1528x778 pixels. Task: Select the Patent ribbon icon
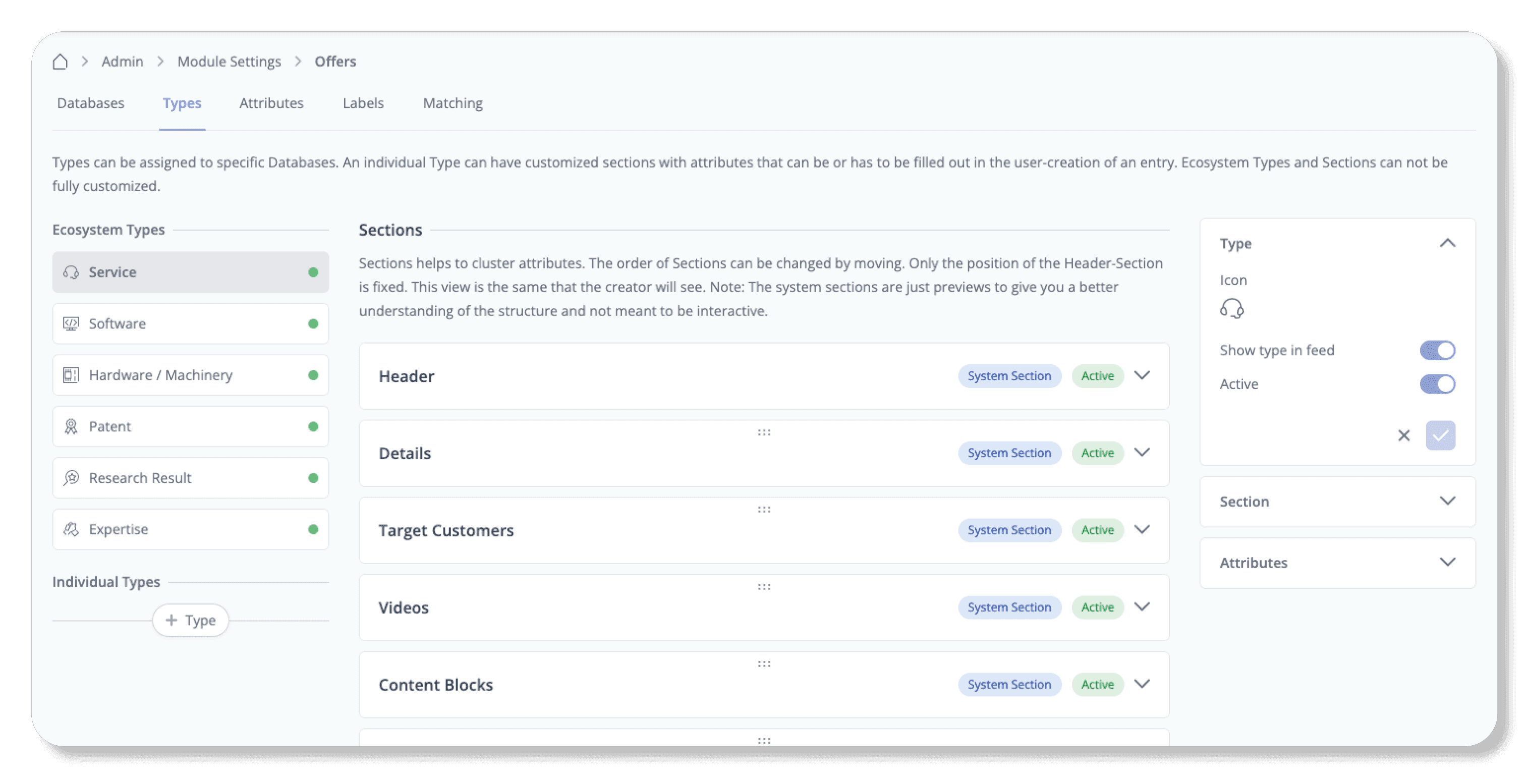71,426
